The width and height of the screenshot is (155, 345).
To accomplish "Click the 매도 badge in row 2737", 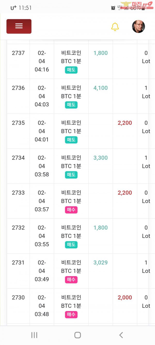I will (x=71, y=70).
